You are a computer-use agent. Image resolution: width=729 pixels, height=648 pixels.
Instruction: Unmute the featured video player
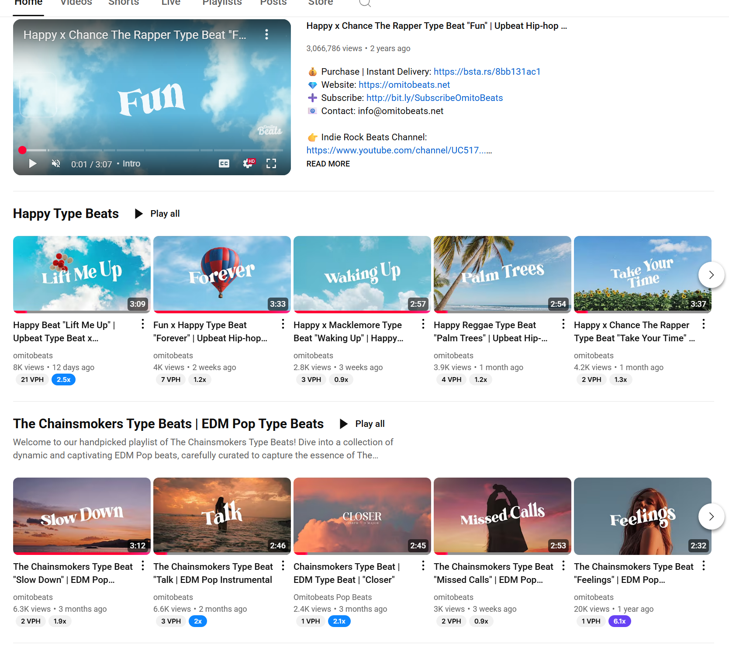click(56, 164)
